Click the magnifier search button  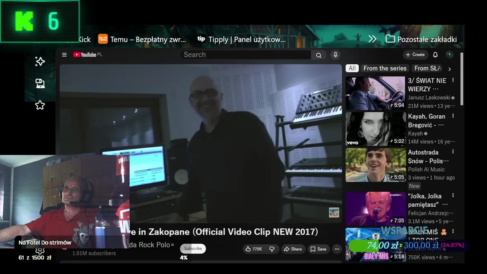(x=318, y=55)
